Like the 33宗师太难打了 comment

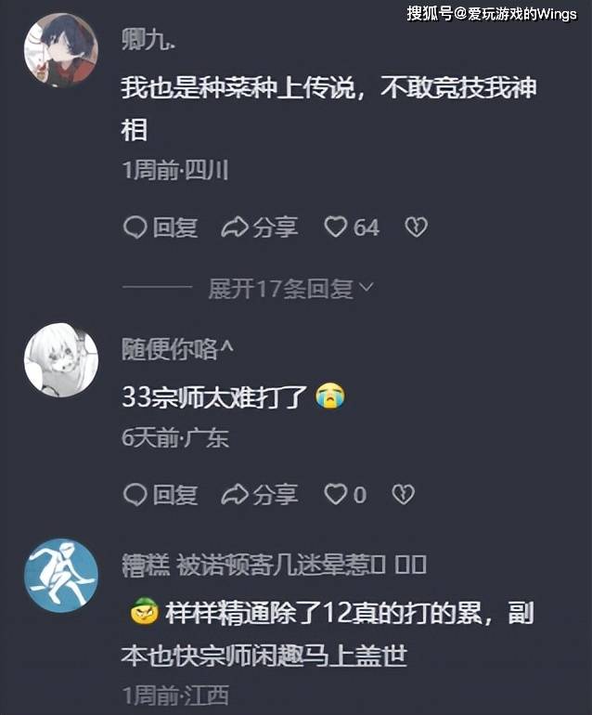[336, 494]
